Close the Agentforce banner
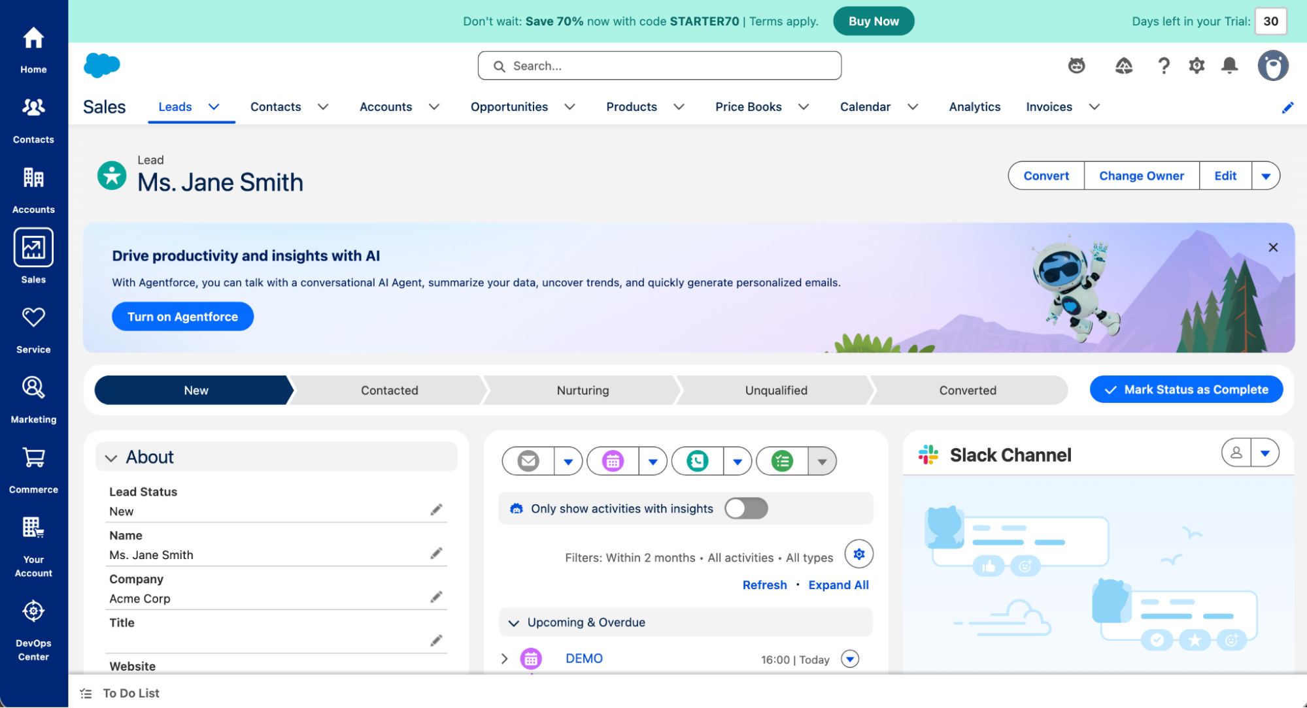The image size is (1307, 708). (1272, 248)
